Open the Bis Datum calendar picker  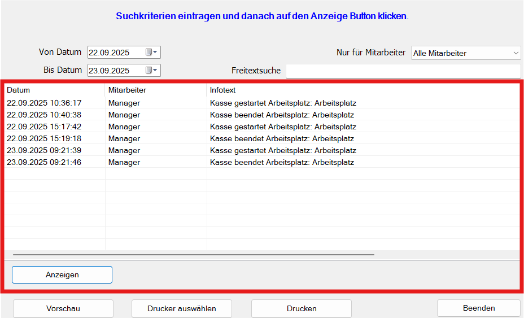(x=151, y=70)
